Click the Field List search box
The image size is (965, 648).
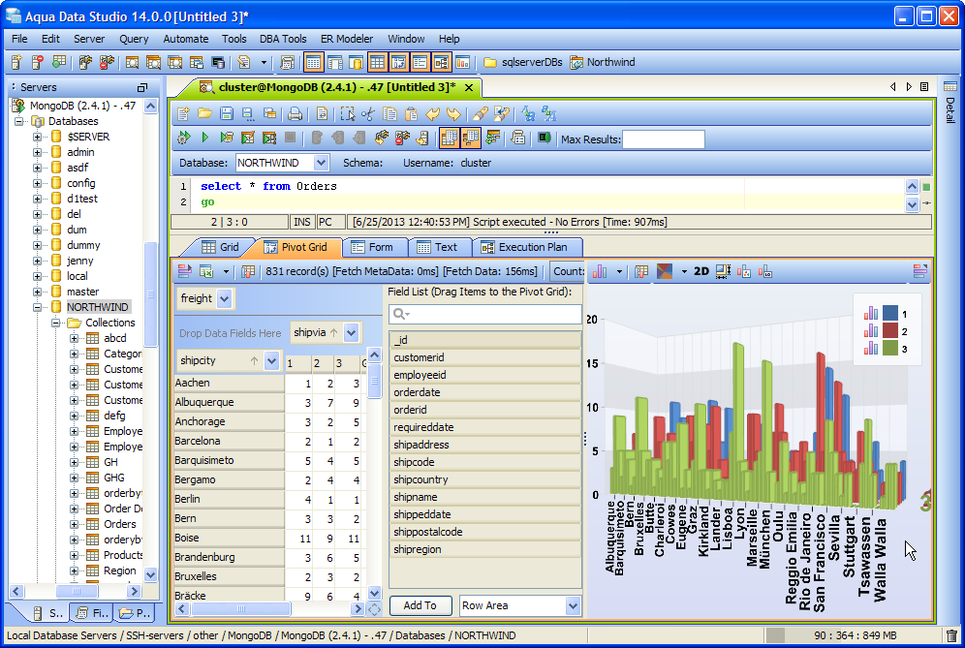click(x=485, y=314)
